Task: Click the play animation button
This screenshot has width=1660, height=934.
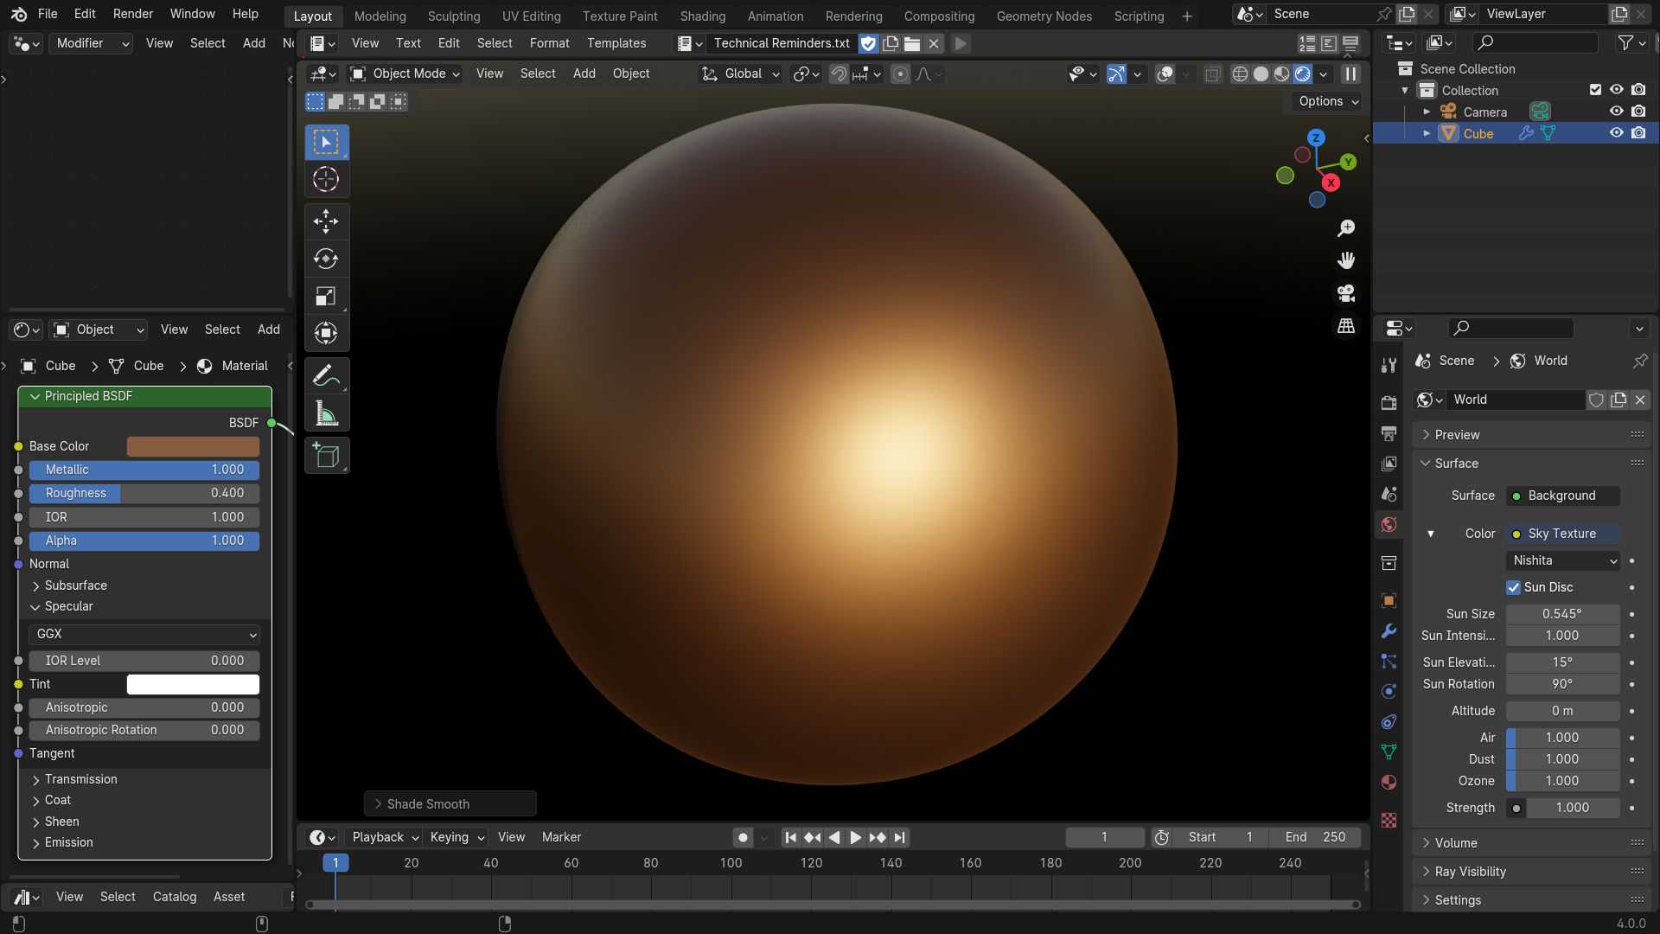Action: 855,837
